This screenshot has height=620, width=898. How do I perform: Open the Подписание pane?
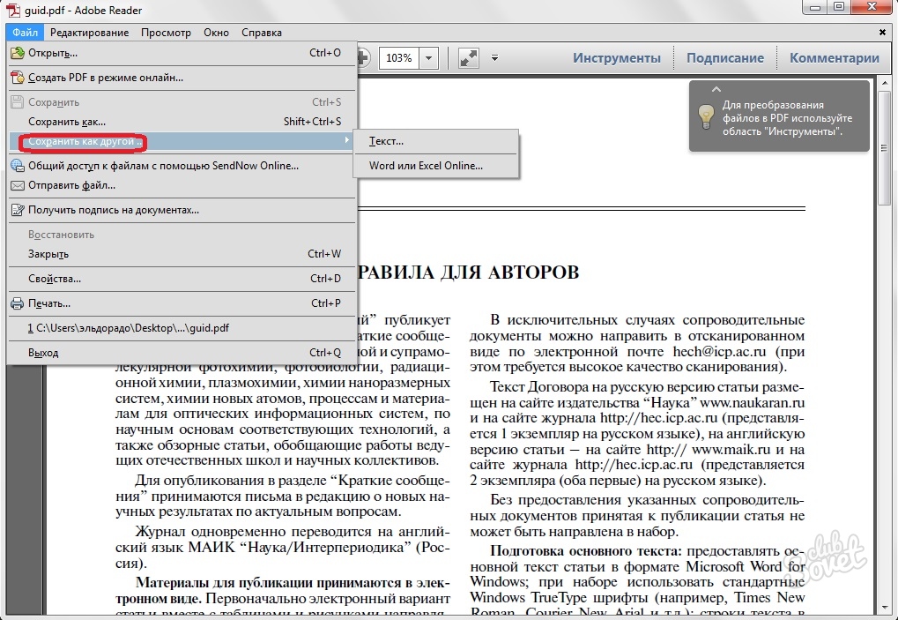[x=725, y=58]
